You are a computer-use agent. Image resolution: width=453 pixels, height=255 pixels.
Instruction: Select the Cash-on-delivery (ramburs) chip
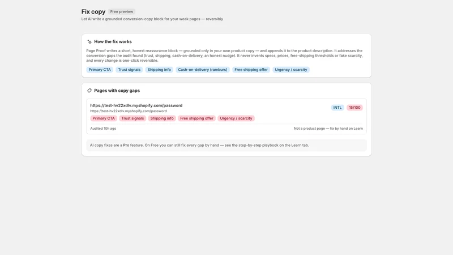pos(203,70)
